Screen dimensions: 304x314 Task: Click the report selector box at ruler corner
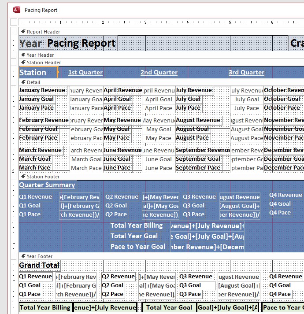pyautogui.click(x=14, y=22)
